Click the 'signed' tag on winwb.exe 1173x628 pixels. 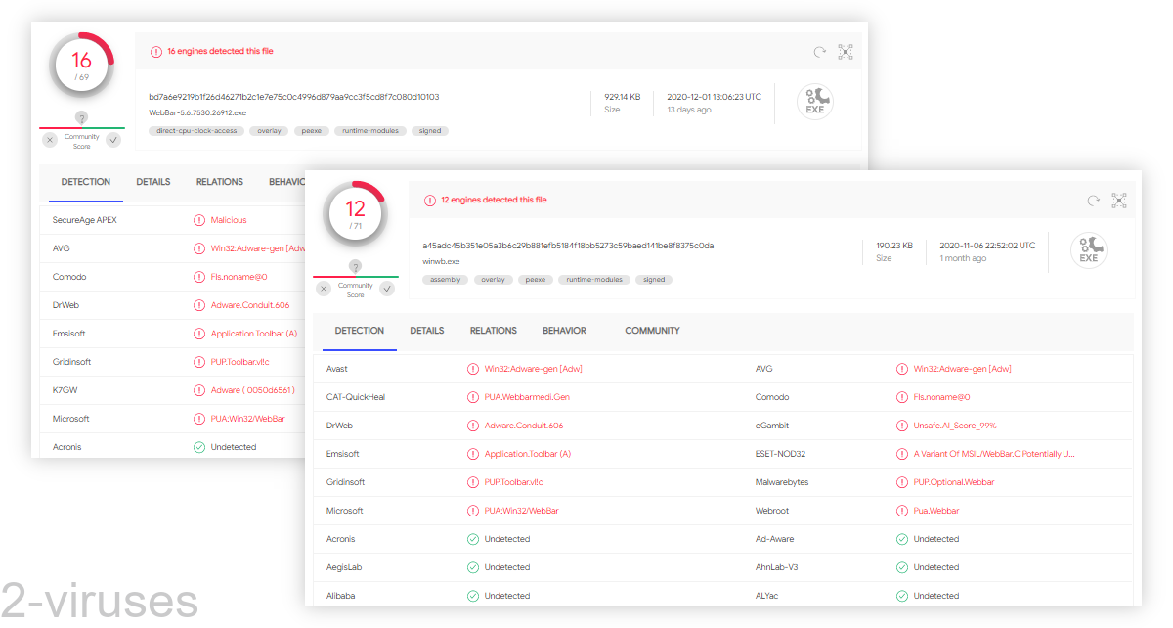pos(653,279)
